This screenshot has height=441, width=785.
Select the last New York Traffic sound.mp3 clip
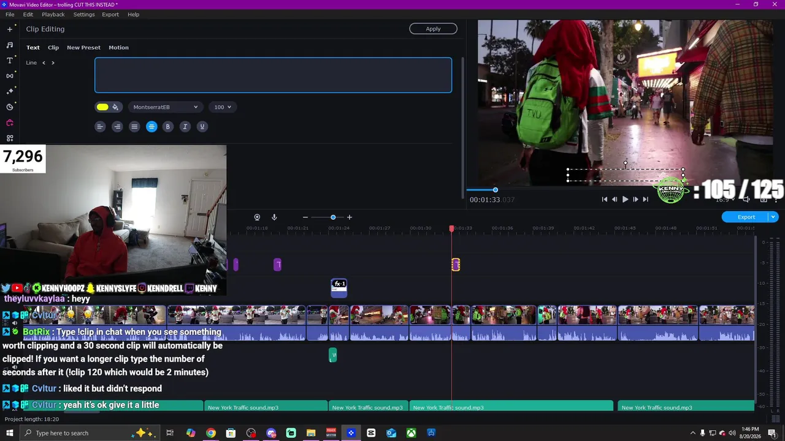pyautogui.click(x=686, y=407)
